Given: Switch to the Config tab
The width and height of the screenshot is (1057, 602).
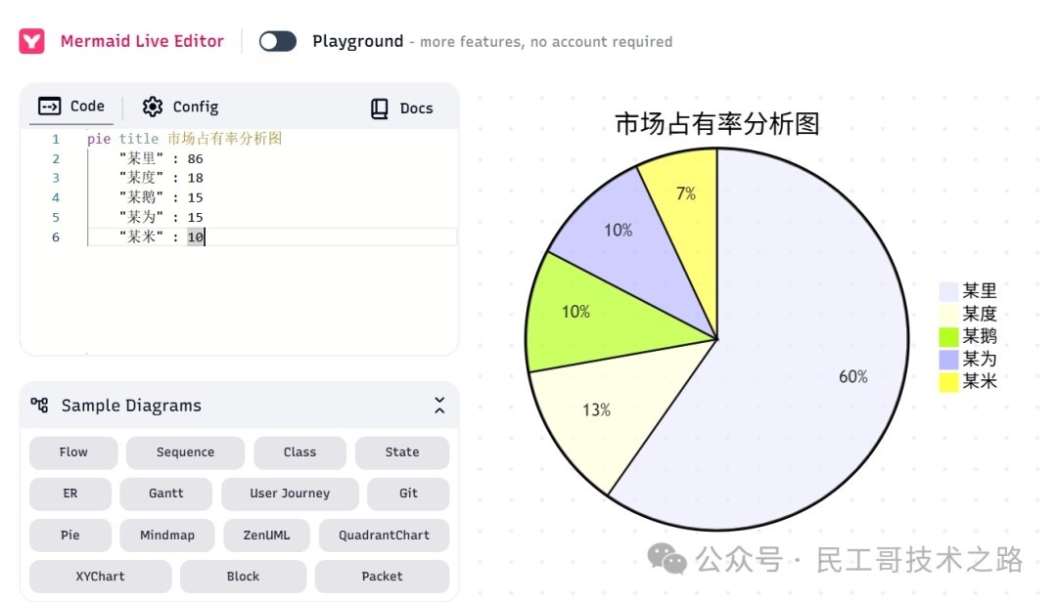Looking at the screenshot, I should click(181, 107).
